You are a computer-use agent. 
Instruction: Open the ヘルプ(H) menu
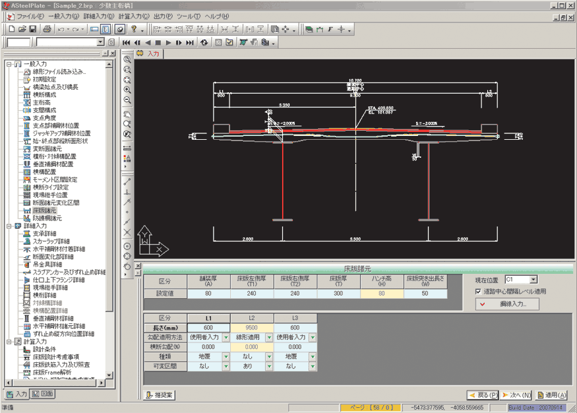(217, 16)
